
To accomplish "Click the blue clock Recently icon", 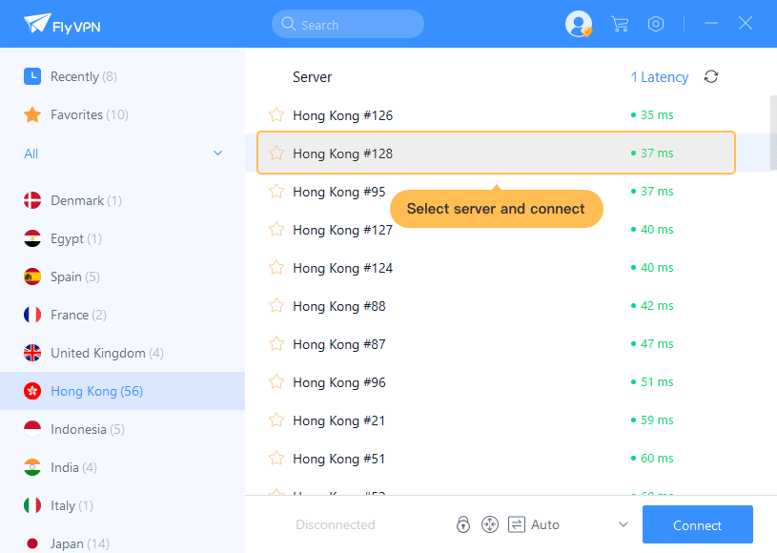I will [32, 76].
